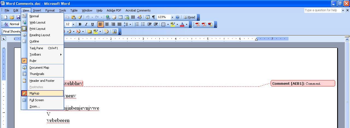Toggle Bold formatting
Image resolution: width=350 pixels, height=128 pixels.
click(x=80, y=24)
